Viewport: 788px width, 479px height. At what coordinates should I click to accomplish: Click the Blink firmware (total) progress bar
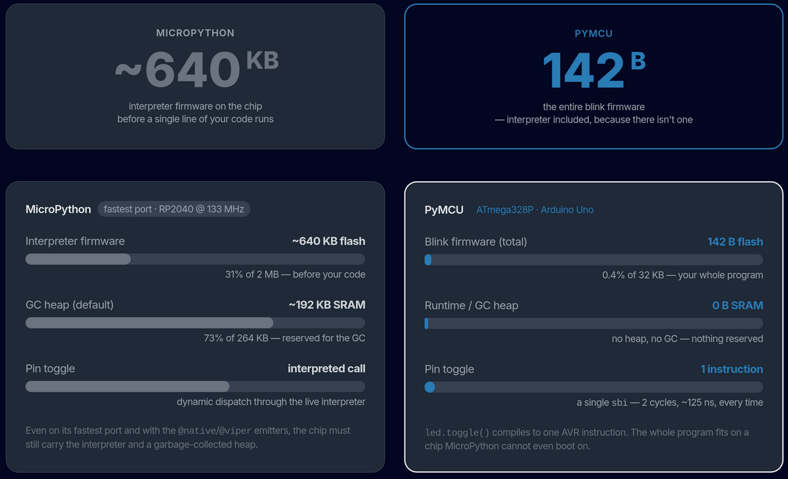[594, 260]
